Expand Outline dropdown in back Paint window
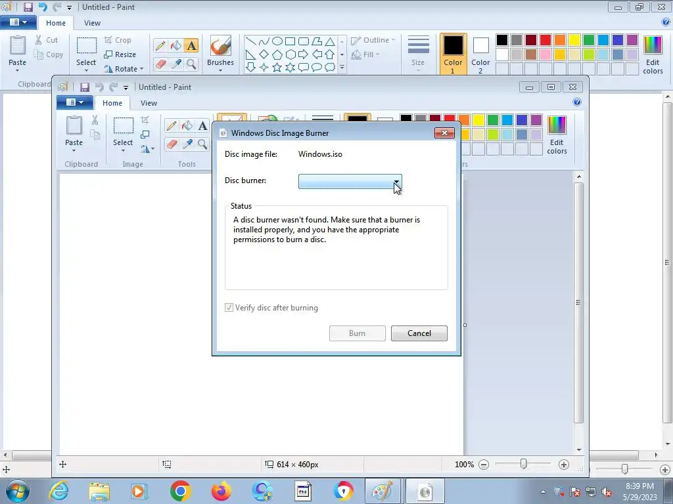 [x=393, y=40]
